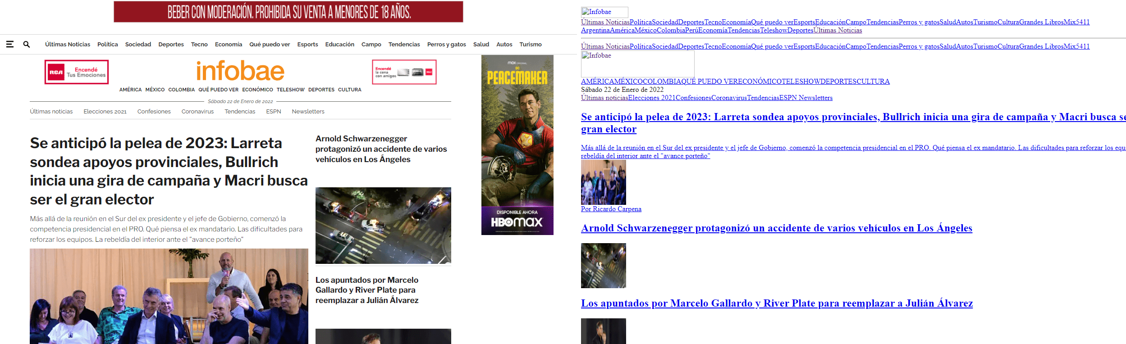The width and height of the screenshot is (1126, 344).
Task: Open Coronavirus tab on styled page
Action: pyautogui.click(x=197, y=111)
